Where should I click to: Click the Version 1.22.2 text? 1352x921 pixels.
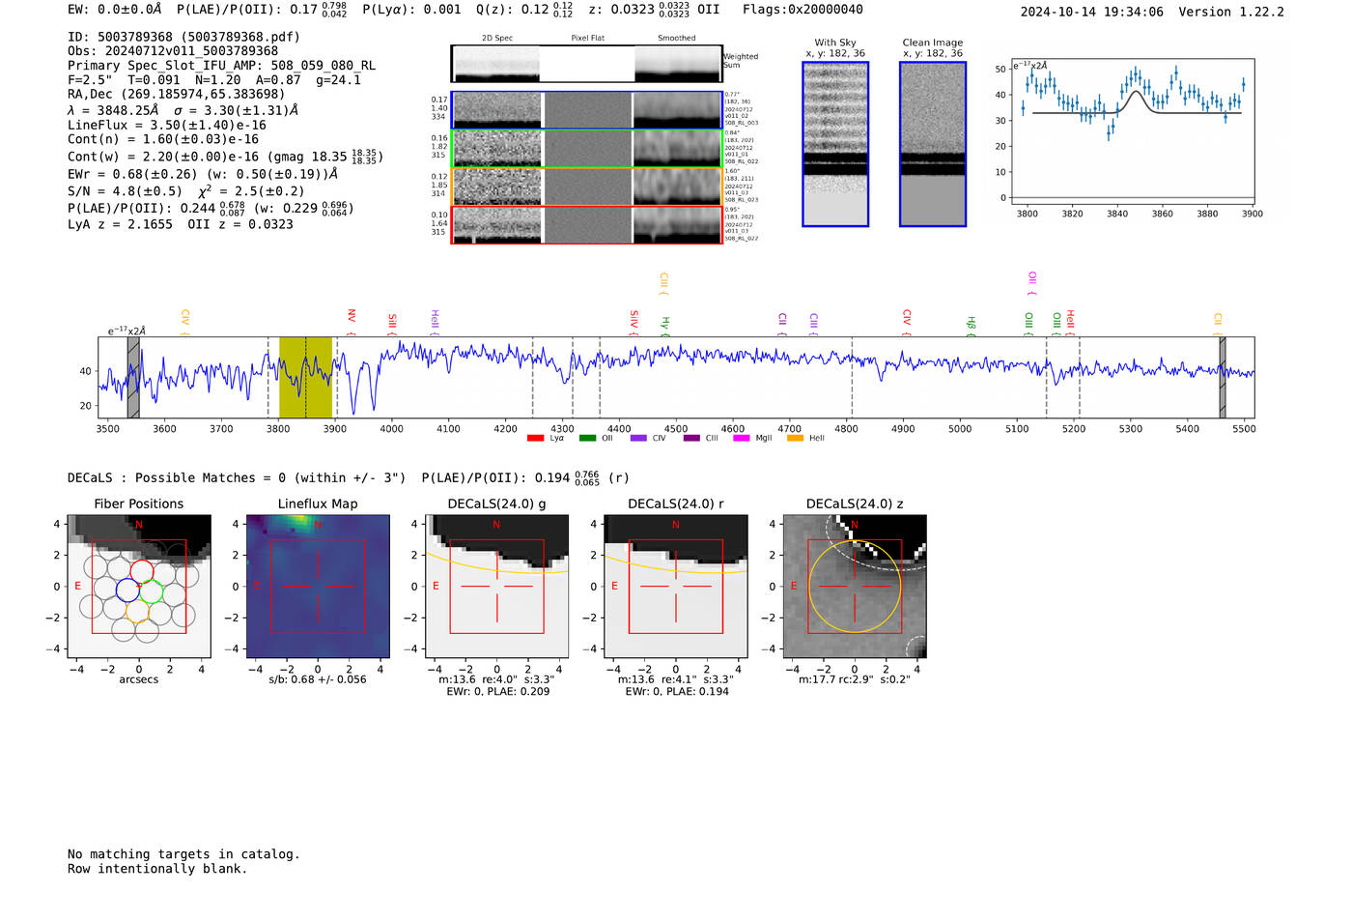(x=1231, y=12)
